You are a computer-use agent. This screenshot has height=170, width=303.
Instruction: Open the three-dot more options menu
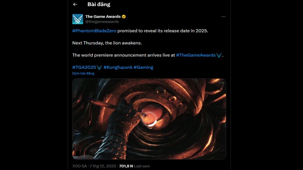click(223, 17)
